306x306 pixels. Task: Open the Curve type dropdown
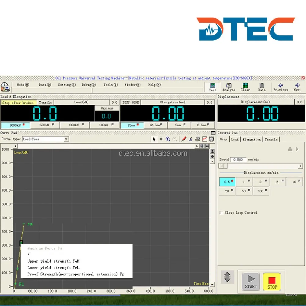pyautogui.click(x=66, y=139)
